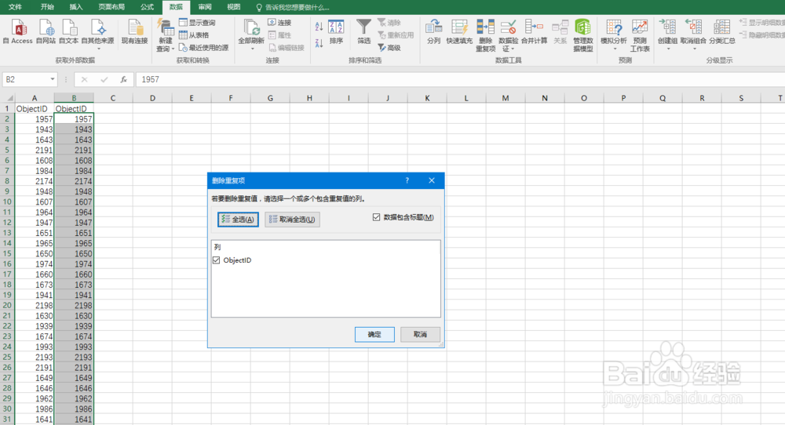Open the Name Box dropdown arrow

point(52,79)
